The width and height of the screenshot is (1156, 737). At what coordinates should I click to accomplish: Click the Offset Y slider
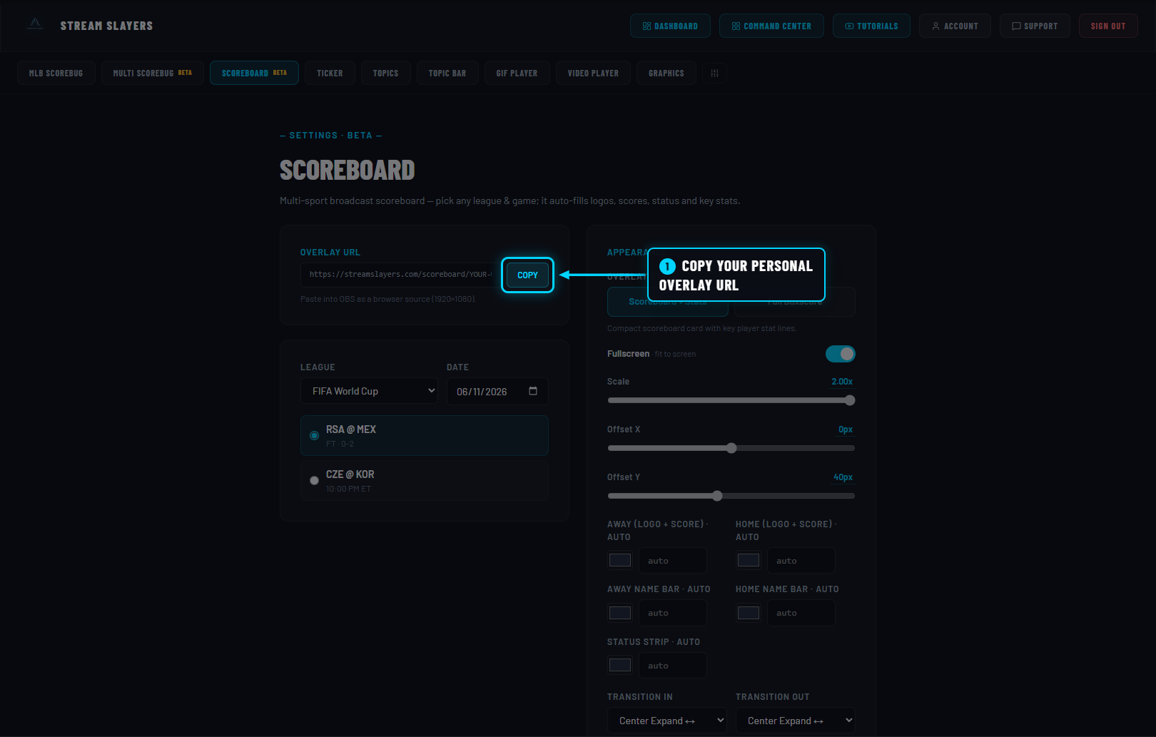coord(731,496)
